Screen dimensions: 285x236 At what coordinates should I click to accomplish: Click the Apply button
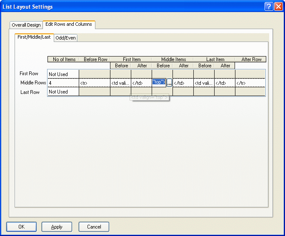tap(57, 227)
